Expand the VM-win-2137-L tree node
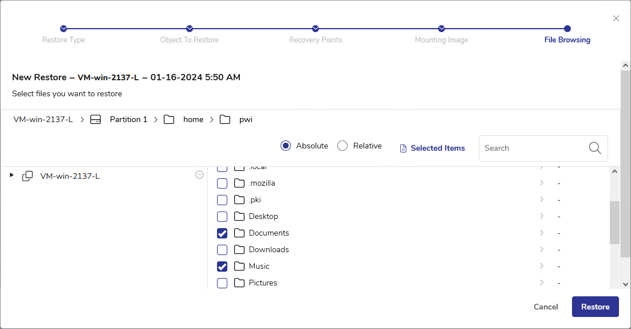Screen dimensions: 631x329 point(11,175)
